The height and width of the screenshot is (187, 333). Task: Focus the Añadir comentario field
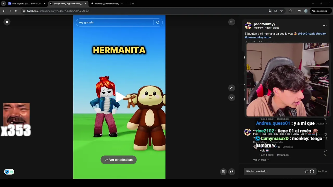click(x=274, y=171)
